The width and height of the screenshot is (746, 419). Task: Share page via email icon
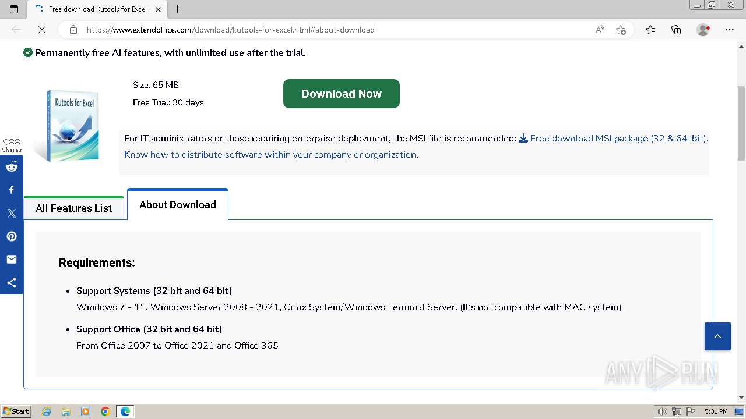[x=12, y=260]
